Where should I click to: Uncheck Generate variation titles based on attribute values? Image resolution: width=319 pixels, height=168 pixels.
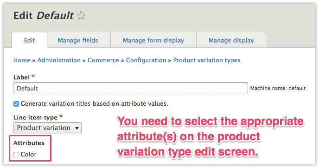point(16,104)
